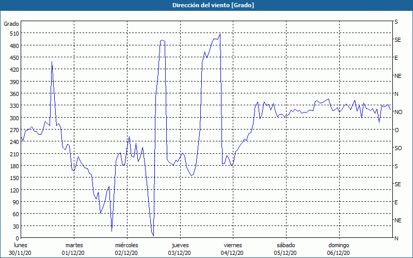This screenshot has width=413, height=258.
Task: Select the 240 value on the degree axis
Action: (14, 142)
